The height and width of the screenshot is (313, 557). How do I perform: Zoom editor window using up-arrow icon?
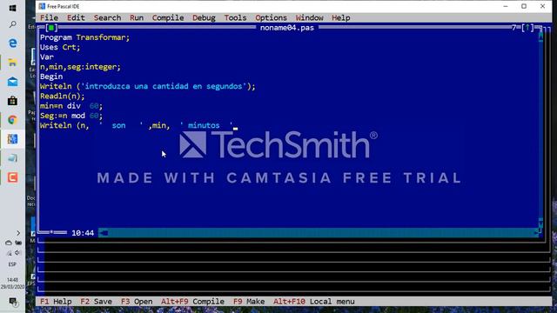[527, 28]
